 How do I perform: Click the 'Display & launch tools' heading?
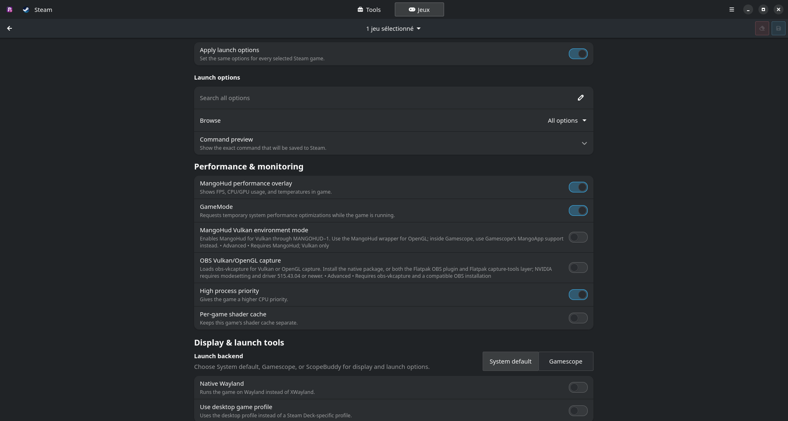[239, 343]
